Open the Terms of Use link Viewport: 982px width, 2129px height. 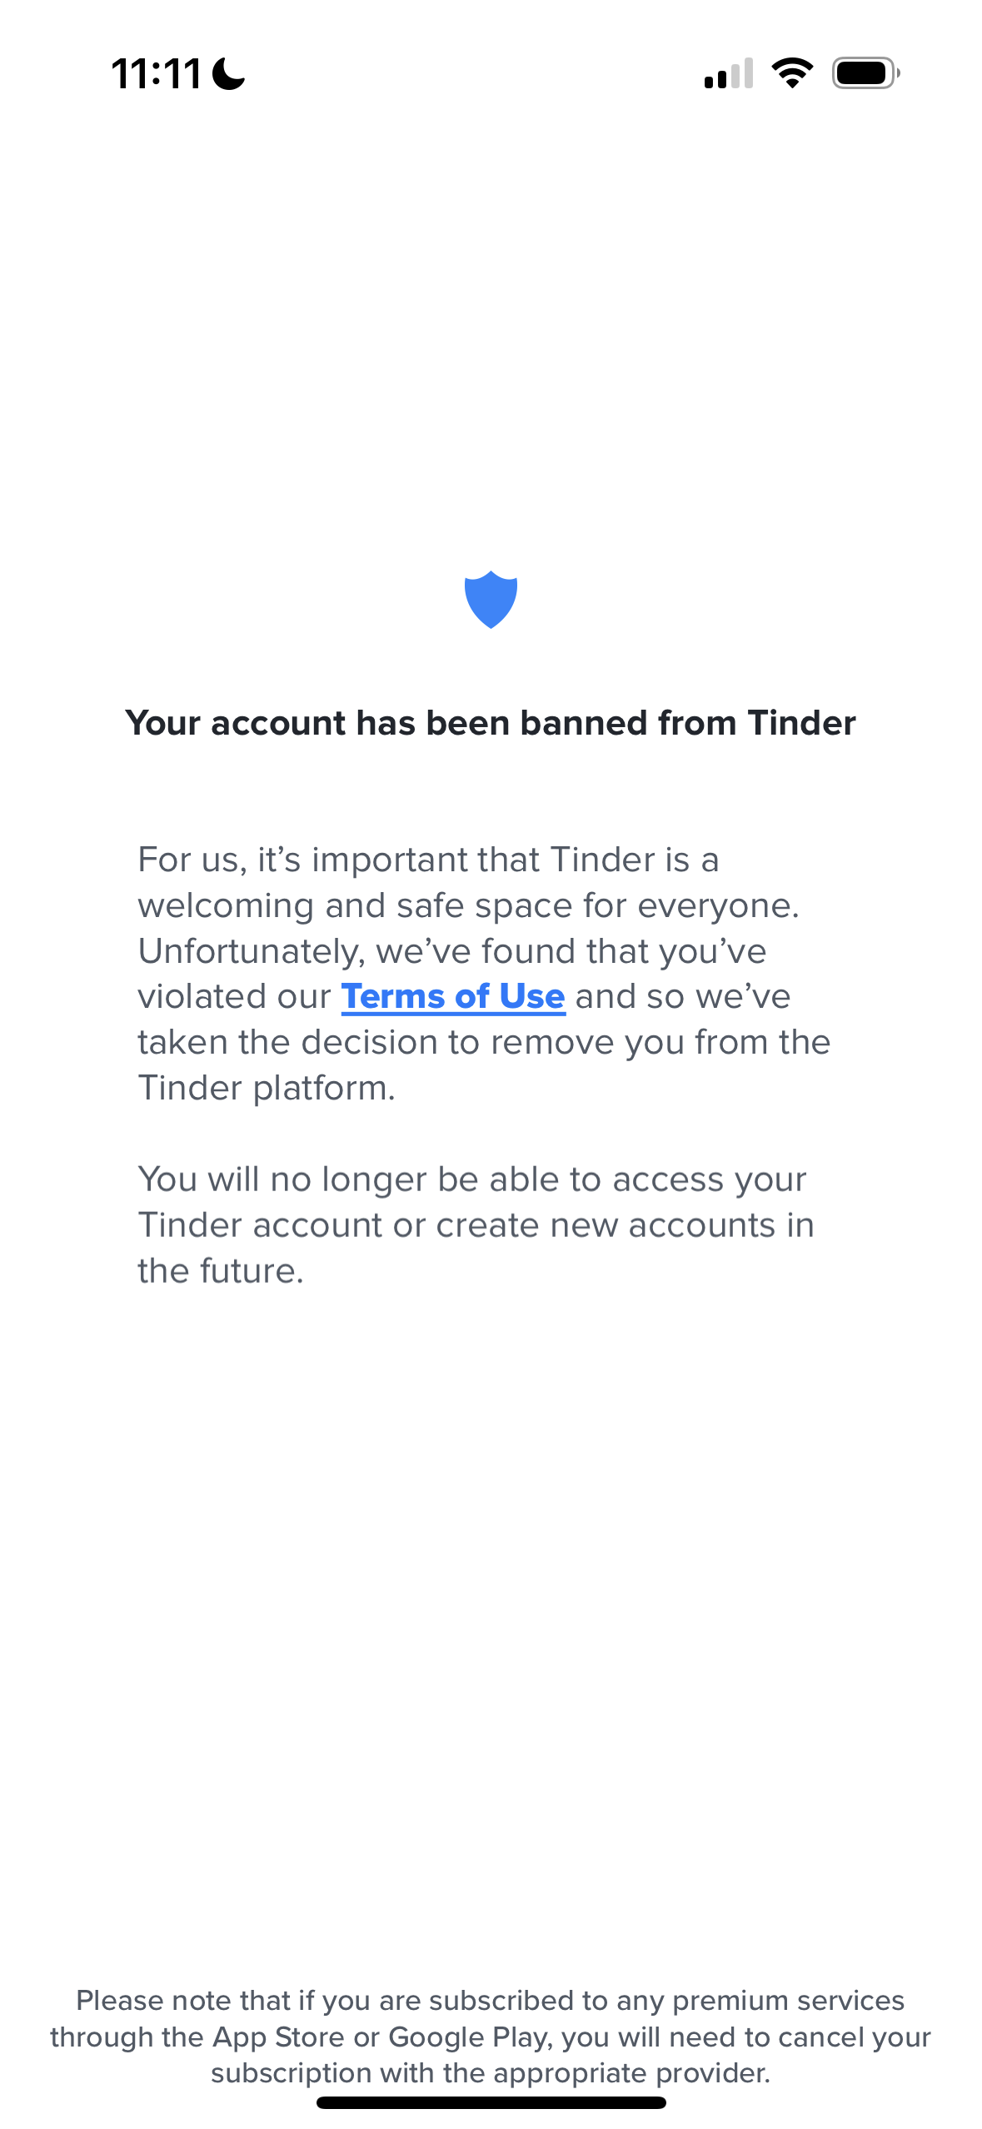coord(453,996)
